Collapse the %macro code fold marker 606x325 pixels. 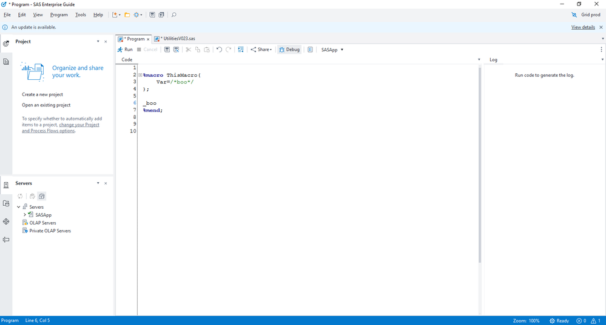[x=140, y=75]
